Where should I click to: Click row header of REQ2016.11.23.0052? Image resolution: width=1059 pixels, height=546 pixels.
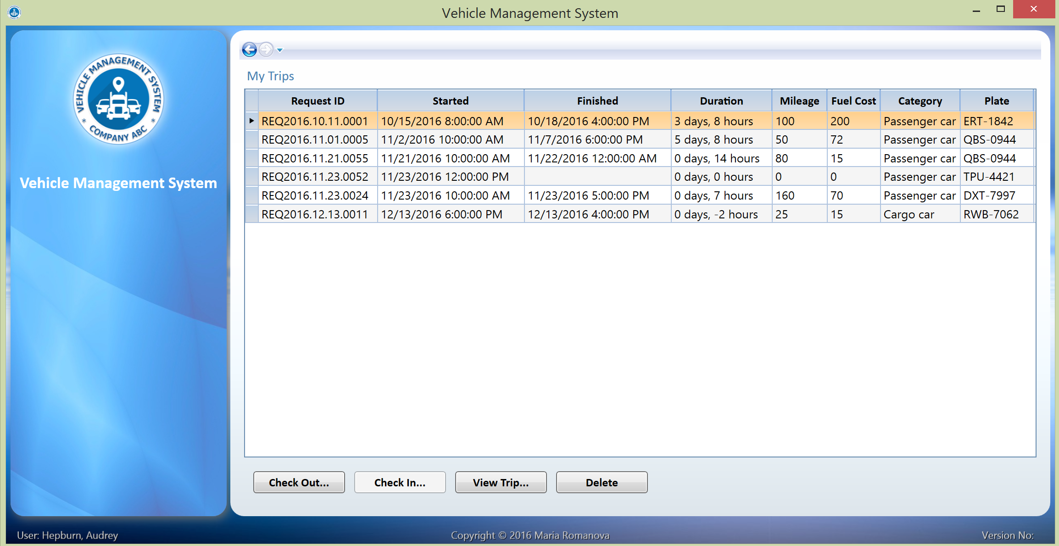tap(251, 177)
